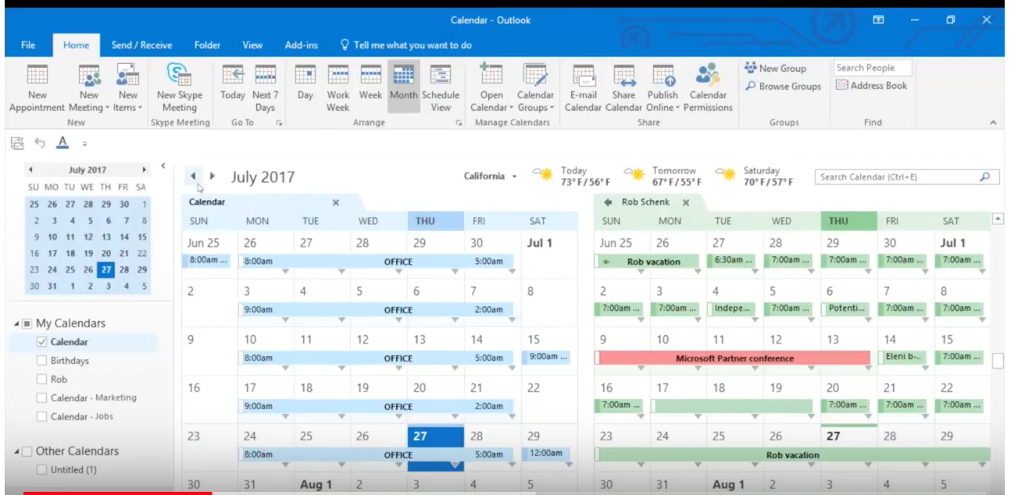The image size is (1025, 495).
Task: Switch to Schedule View
Action: (x=441, y=88)
